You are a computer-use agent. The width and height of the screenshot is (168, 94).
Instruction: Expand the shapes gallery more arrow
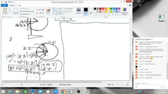pos(63,14)
